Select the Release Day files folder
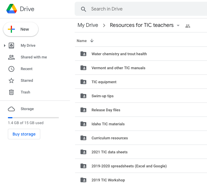The height and width of the screenshot is (184, 207). [141, 110]
